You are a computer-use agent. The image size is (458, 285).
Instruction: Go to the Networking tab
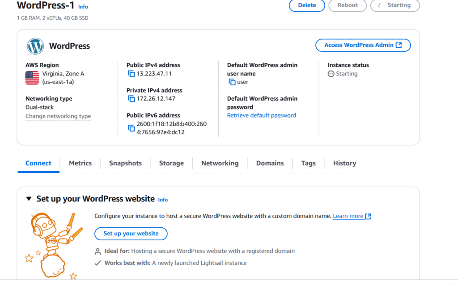pyautogui.click(x=220, y=163)
